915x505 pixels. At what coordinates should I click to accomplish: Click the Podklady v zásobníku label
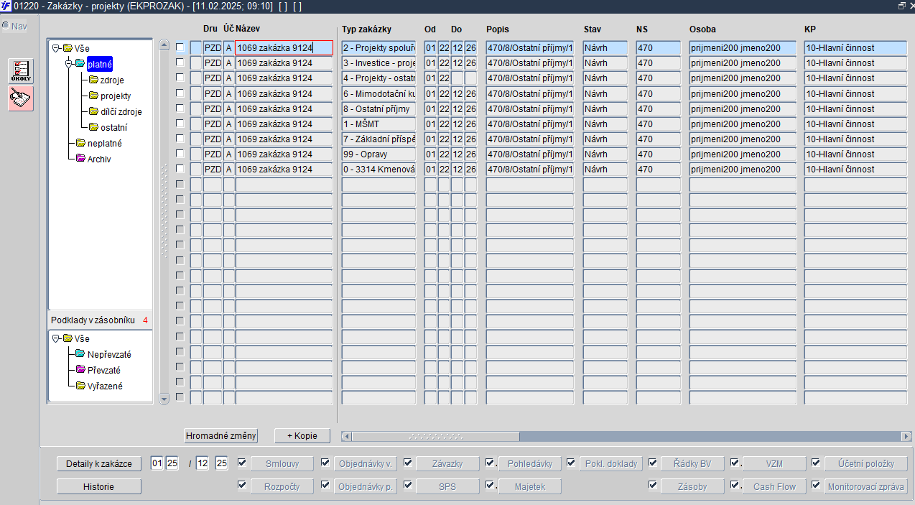tap(93, 320)
